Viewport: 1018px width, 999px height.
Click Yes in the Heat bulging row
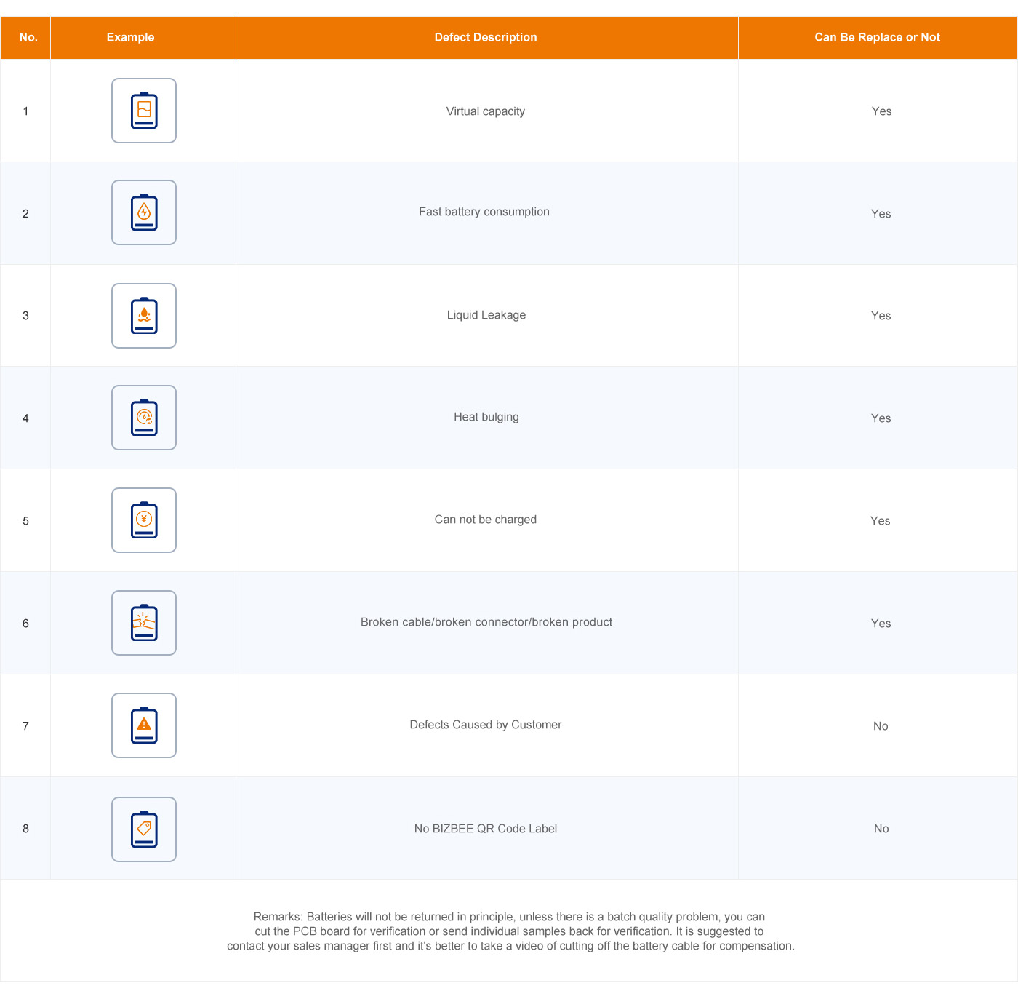pos(881,418)
